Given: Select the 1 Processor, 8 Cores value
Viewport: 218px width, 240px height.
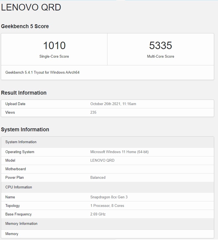Looking at the screenshot, I should [107, 206].
